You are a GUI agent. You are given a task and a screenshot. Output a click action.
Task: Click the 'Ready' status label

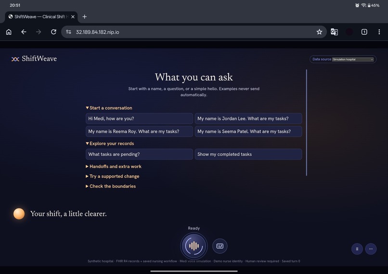[x=194, y=228]
